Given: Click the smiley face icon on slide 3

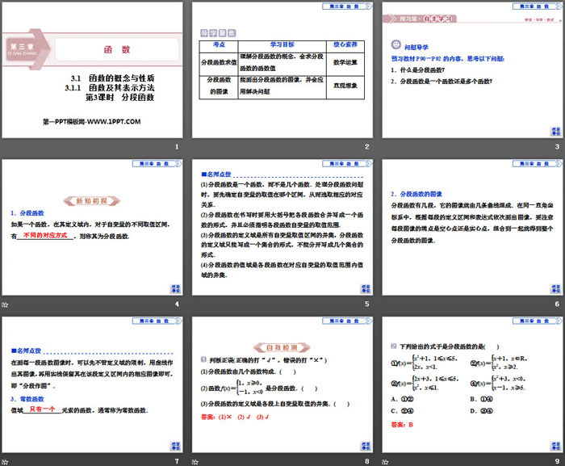Looking at the screenshot, I should tap(395, 44).
